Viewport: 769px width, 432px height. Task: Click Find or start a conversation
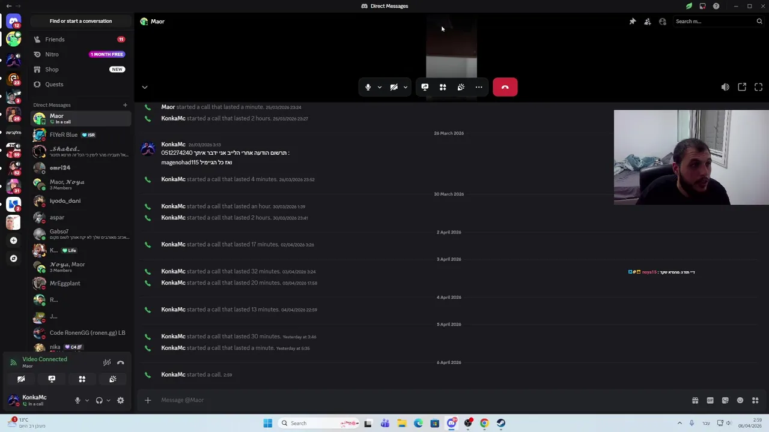point(81,21)
